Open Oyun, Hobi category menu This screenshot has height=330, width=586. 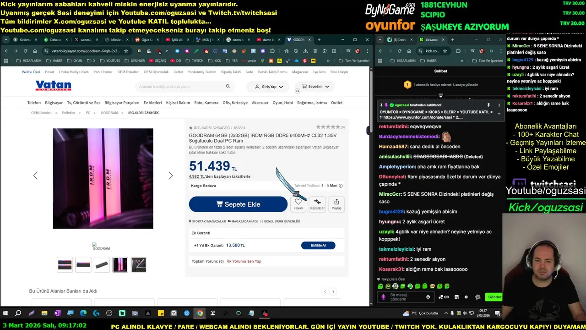(282, 103)
